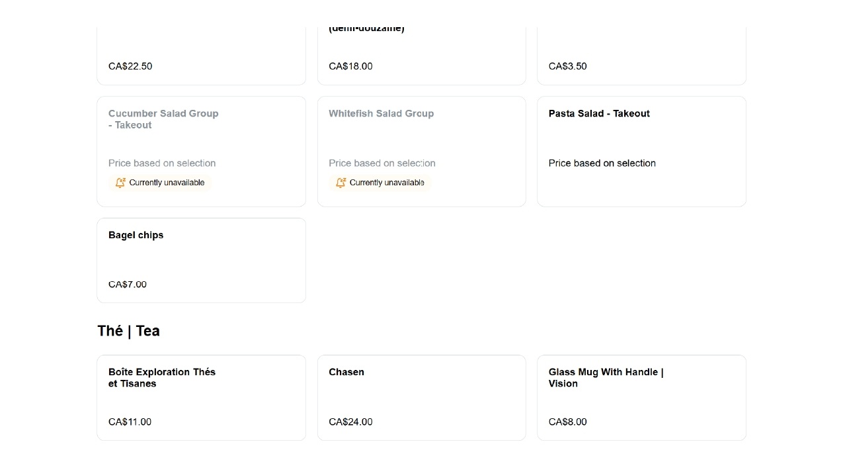Select the Whitefish Salad Group title
Viewport: 843px width, 454px height.
[x=381, y=114]
